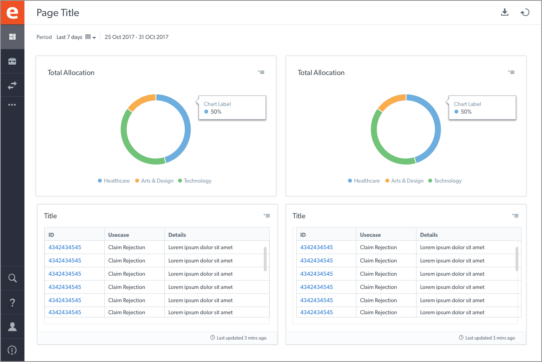Open the Last 7 days period dropdown
542x362 pixels.
point(76,37)
